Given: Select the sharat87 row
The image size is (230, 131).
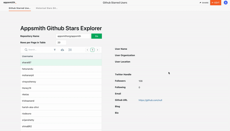Looking at the screenshot, I should click(61, 62).
